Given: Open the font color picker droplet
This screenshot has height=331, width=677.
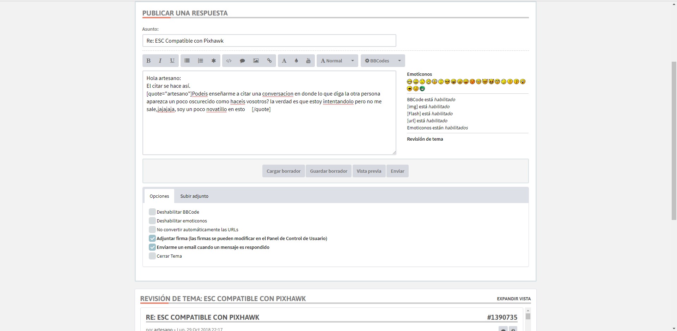Looking at the screenshot, I should point(296,61).
